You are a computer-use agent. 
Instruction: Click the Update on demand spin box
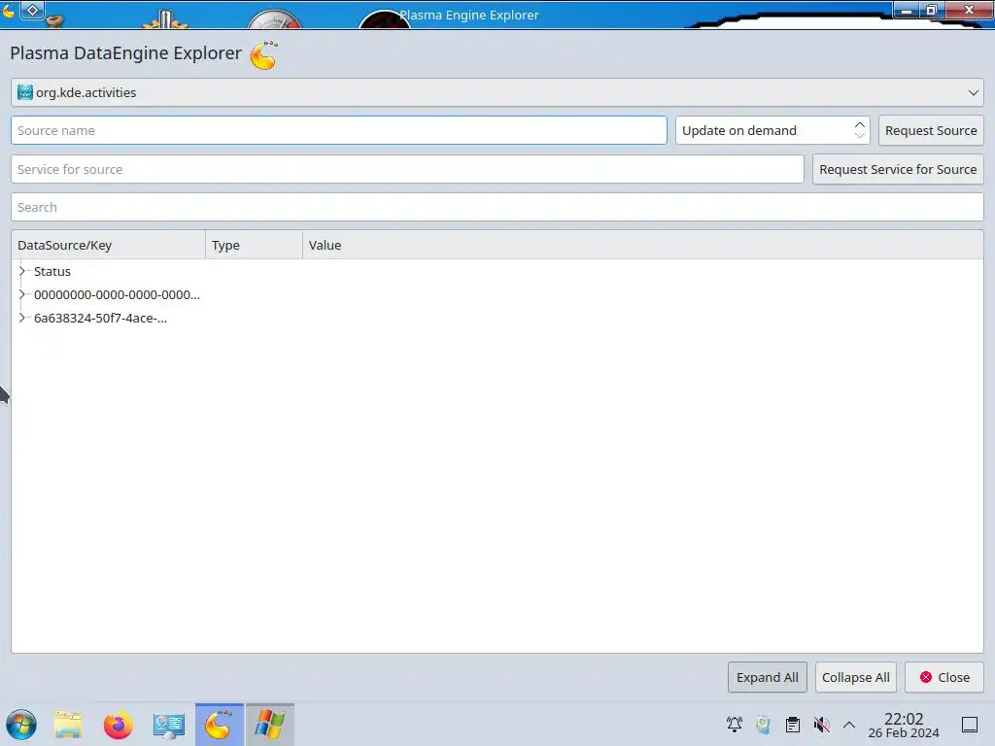tap(772, 130)
